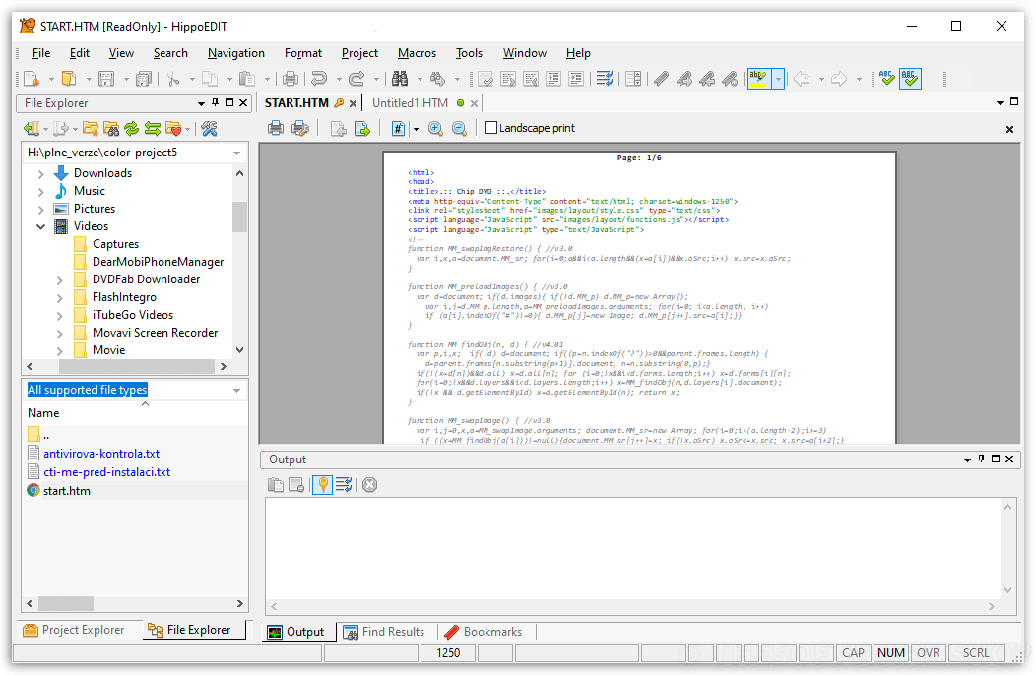This screenshot has height=675, width=1036.
Task: Click the status bar field showing 1250
Action: tap(448, 652)
